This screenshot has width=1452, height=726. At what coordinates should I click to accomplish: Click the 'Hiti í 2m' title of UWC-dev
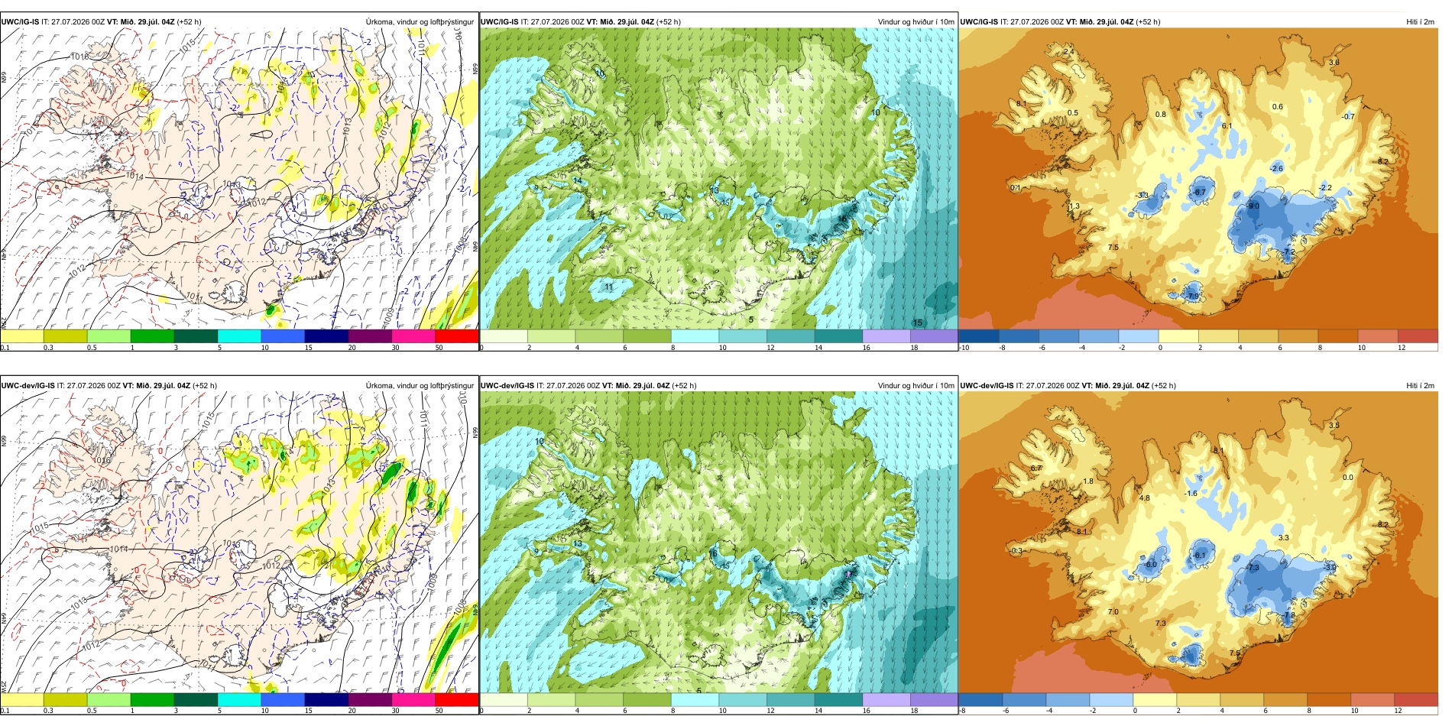coord(1420,385)
